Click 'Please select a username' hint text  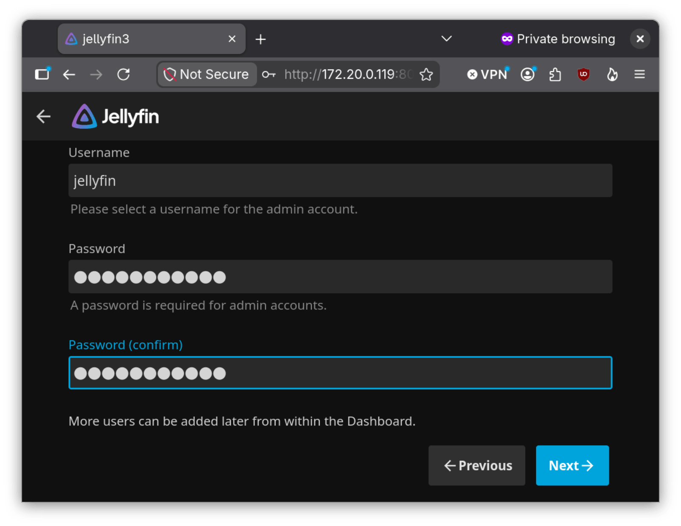[214, 209]
